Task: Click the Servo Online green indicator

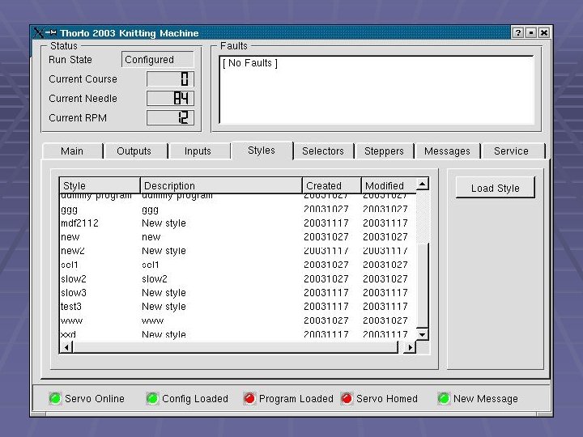Action: pos(55,399)
